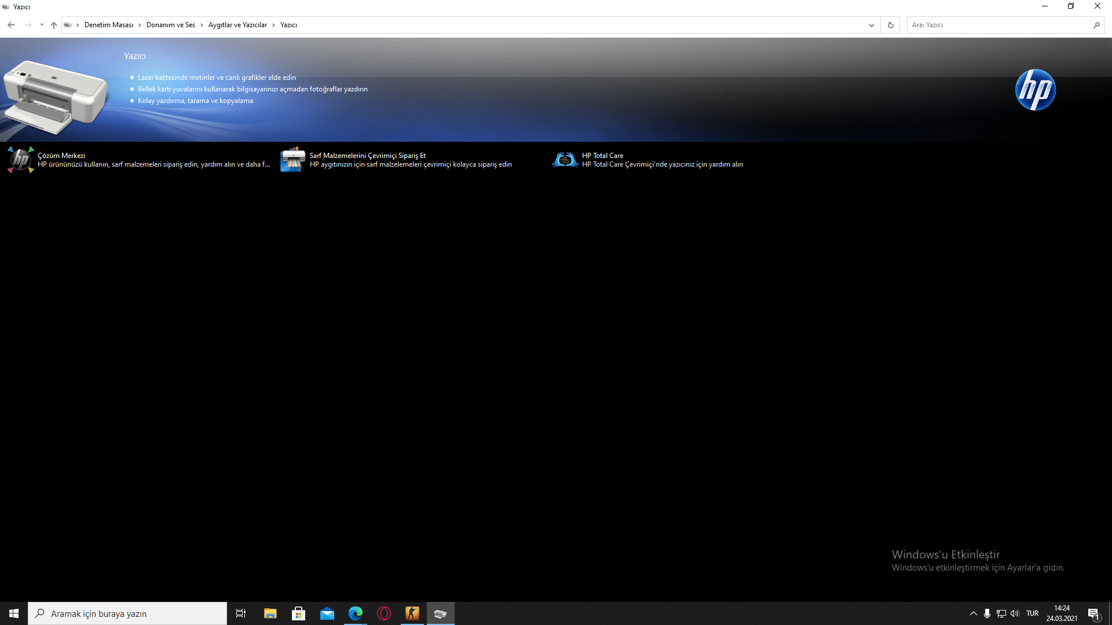Click the HP logo in the banner
1112x625 pixels.
[1035, 90]
